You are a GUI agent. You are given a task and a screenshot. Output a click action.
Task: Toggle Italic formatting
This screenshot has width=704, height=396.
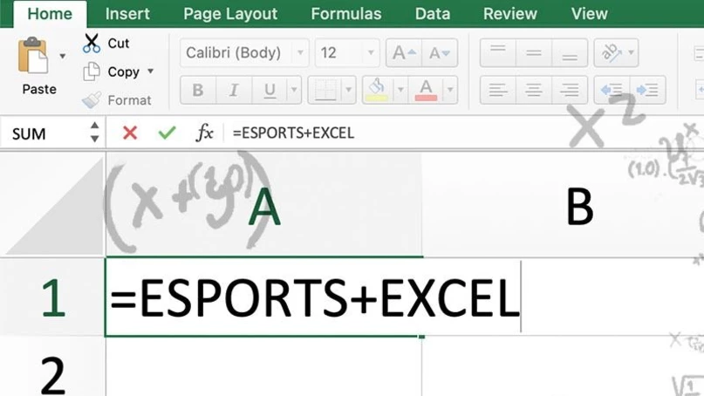(x=234, y=90)
